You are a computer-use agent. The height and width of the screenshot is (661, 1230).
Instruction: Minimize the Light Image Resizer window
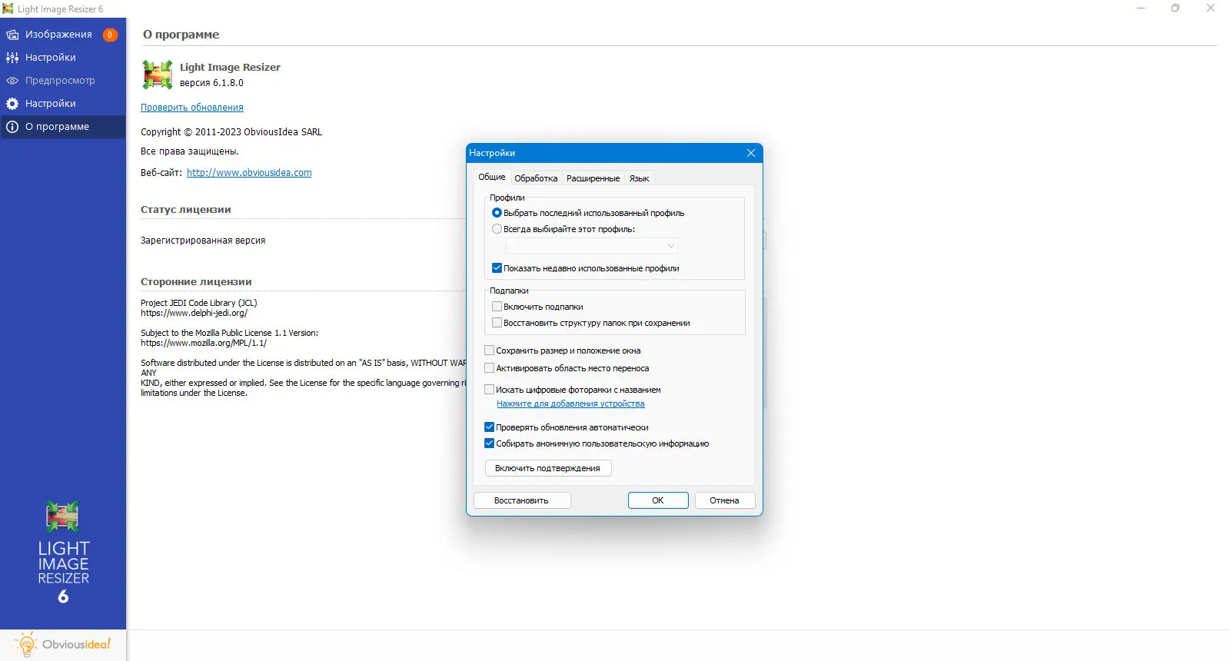click(1141, 8)
